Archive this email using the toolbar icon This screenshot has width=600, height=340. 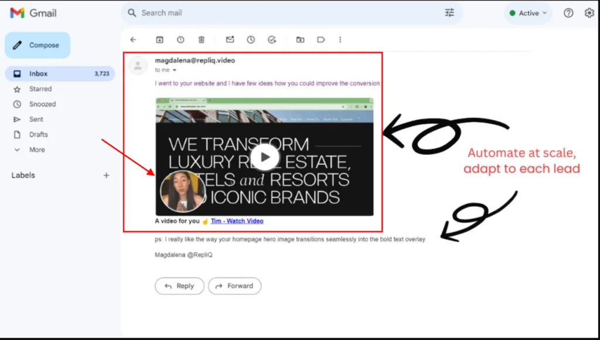pyautogui.click(x=159, y=40)
